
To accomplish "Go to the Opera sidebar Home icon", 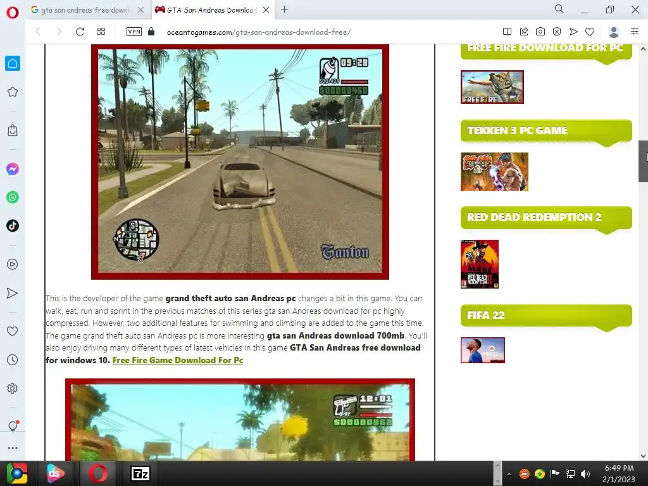I will point(13,63).
